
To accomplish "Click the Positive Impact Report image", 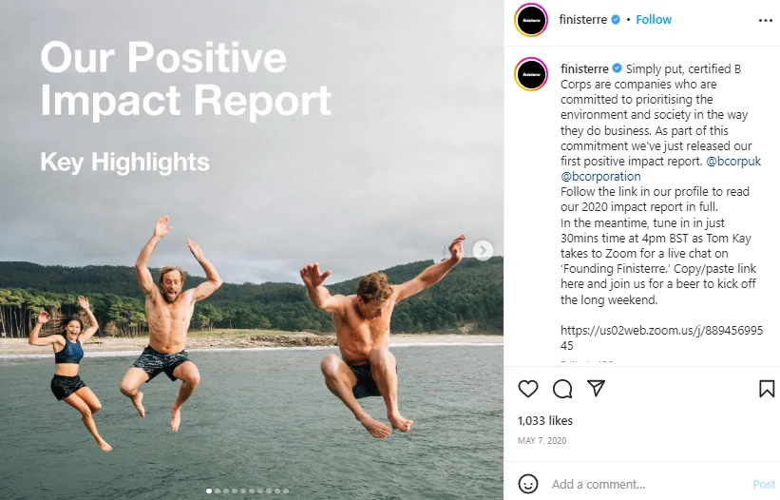I will point(252,285).
